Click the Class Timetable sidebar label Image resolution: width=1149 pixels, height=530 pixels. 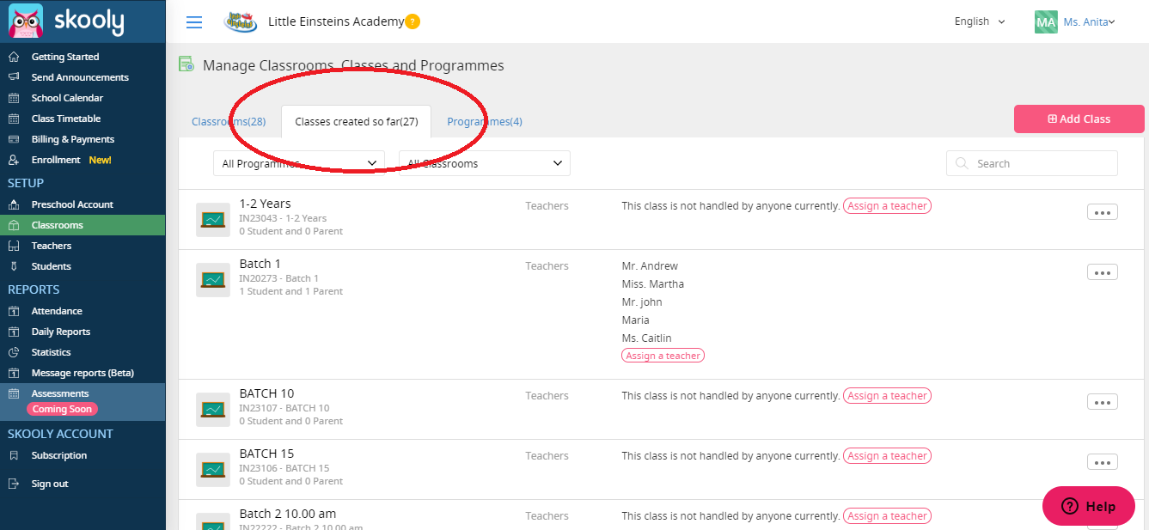point(66,119)
